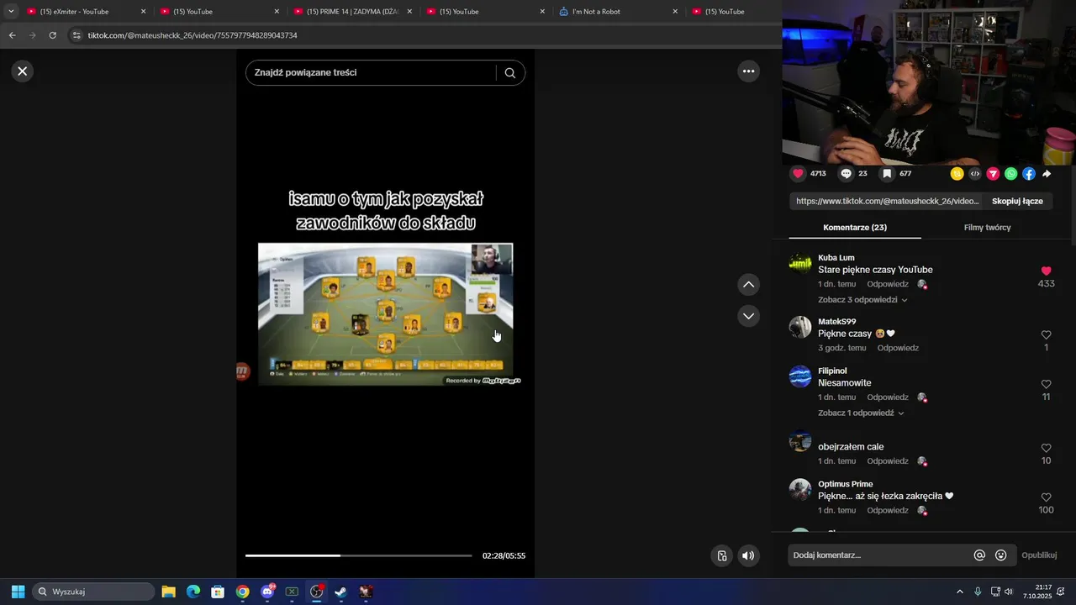The height and width of the screenshot is (605, 1076).
Task: Reload the page with refresh icon
Action: coord(52,35)
